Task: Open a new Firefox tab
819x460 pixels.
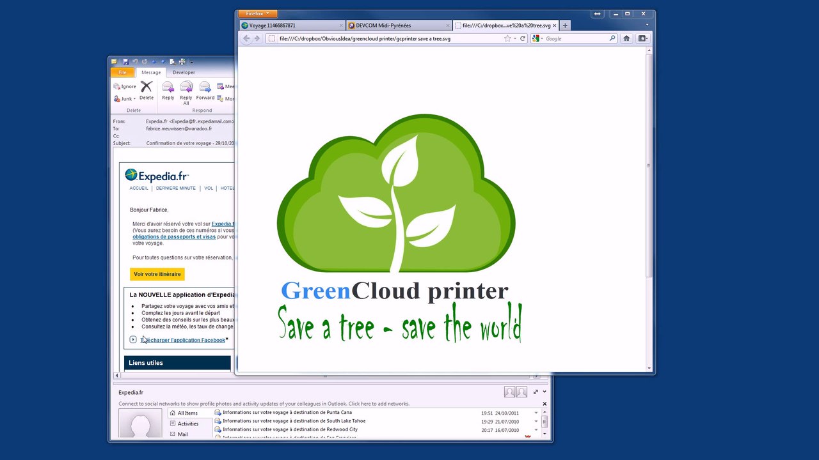Action: tap(564, 26)
